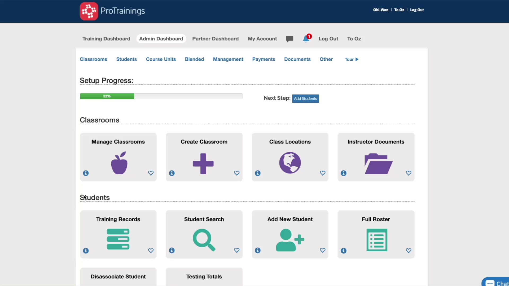
Task: Show info for Manage Classrooms card
Action: click(86, 173)
